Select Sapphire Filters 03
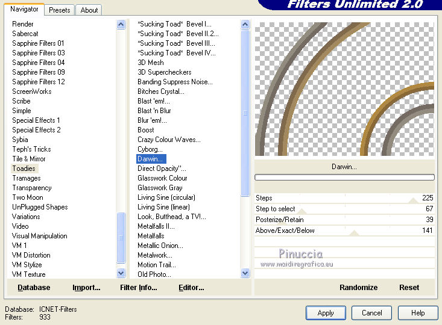 (39, 53)
